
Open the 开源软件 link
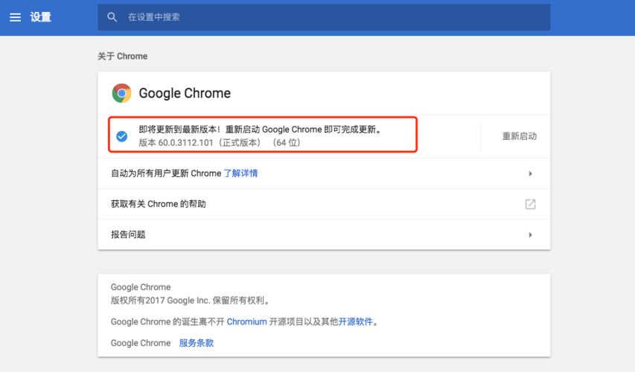coord(355,322)
